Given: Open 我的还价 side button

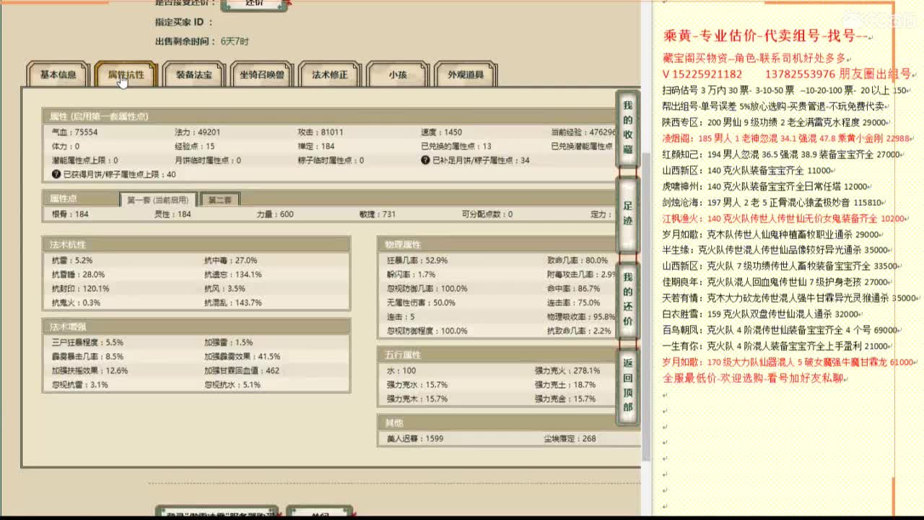Looking at the screenshot, I should click(x=627, y=299).
